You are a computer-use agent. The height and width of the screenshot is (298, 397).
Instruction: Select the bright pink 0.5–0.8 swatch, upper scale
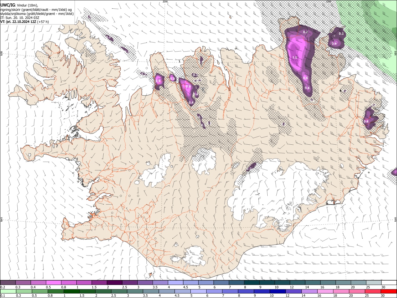(x=54, y=282)
